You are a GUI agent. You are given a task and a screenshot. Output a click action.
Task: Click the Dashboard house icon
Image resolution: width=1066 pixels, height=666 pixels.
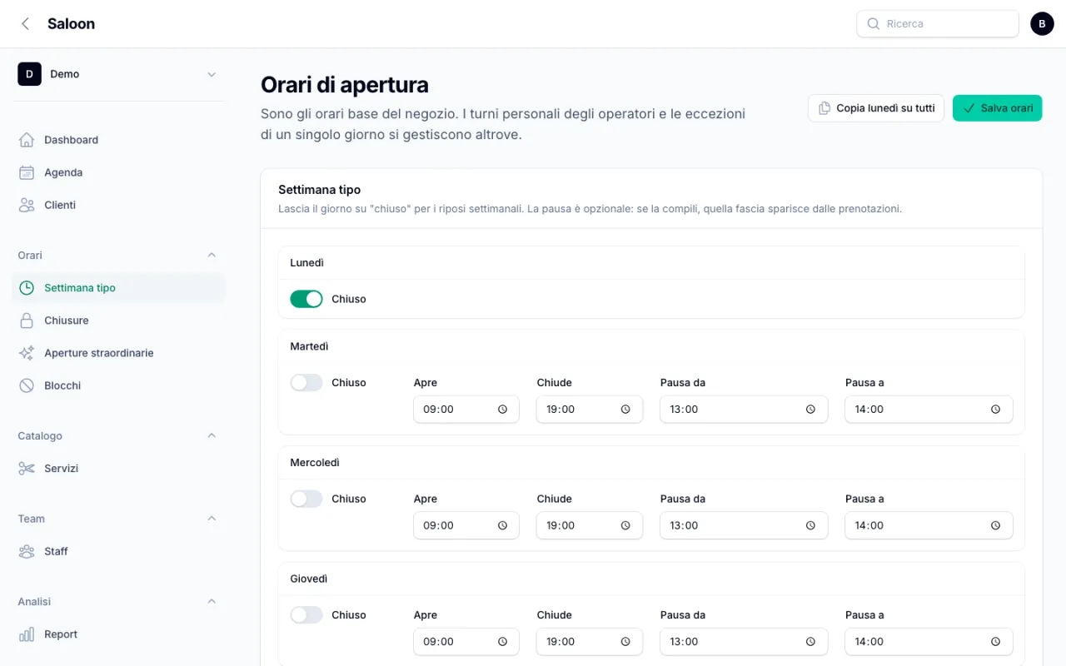click(x=27, y=140)
